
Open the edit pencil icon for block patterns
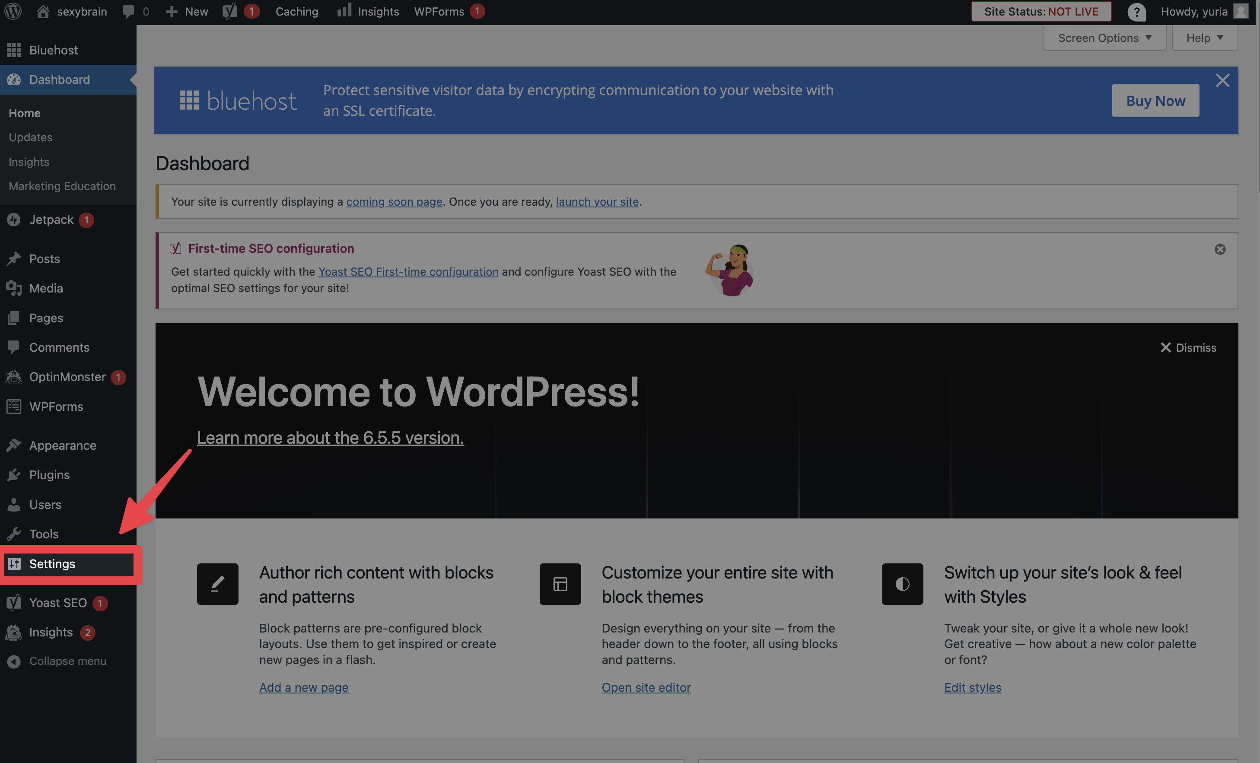(x=217, y=584)
